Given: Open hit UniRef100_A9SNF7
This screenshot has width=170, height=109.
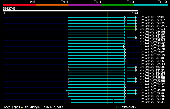Looking at the screenshot, I should click(x=152, y=102).
